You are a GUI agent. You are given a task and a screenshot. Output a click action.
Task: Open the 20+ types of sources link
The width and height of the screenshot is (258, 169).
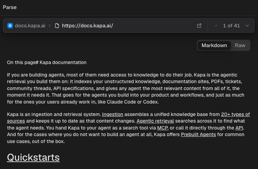(x=235, y=114)
